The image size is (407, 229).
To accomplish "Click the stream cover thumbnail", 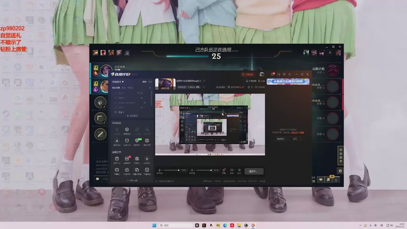I will pos(165,84).
